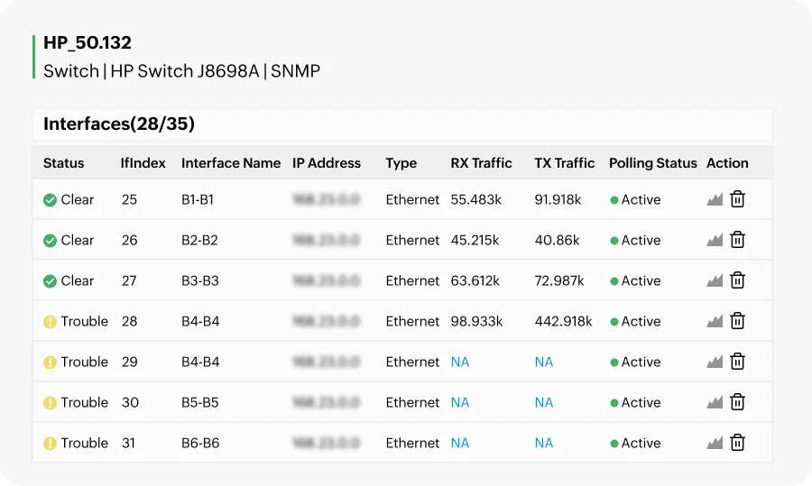Open graph icon in IfIndex 29 row
This screenshot has height=486, width=812.
coord(715,362)
